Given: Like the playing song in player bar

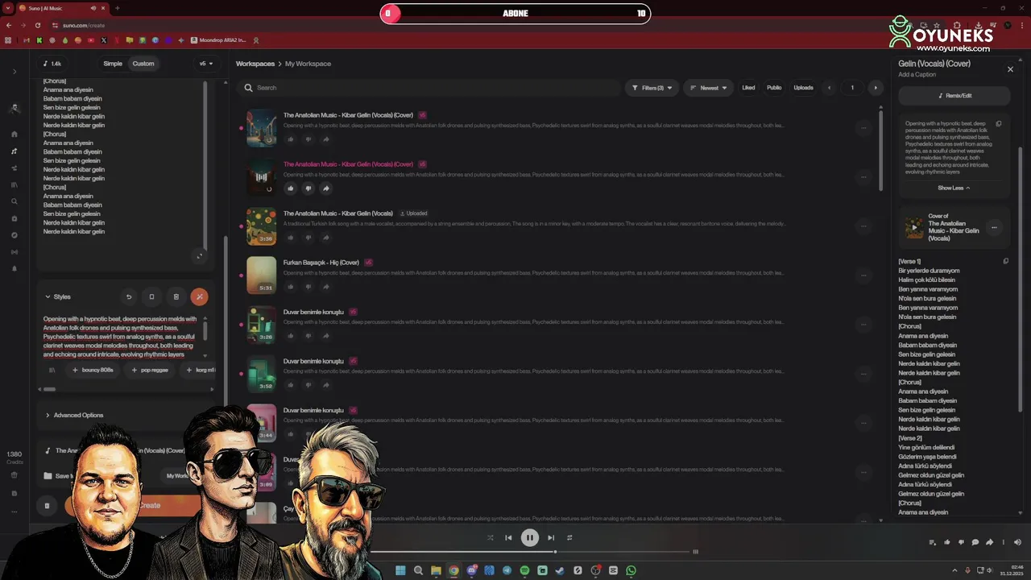Looking at the screenshot, I should [x=947, y=542].
